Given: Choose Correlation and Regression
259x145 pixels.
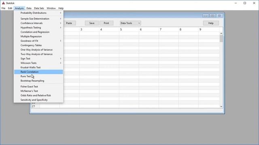Looking at the screenshot, I should coord(38,32).
